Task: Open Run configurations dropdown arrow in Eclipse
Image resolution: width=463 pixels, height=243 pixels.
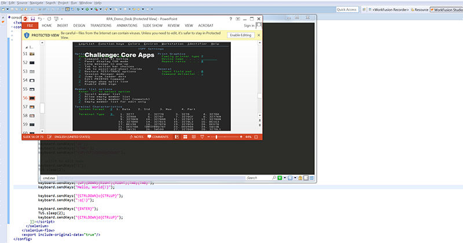Action: tap(91, 9)
